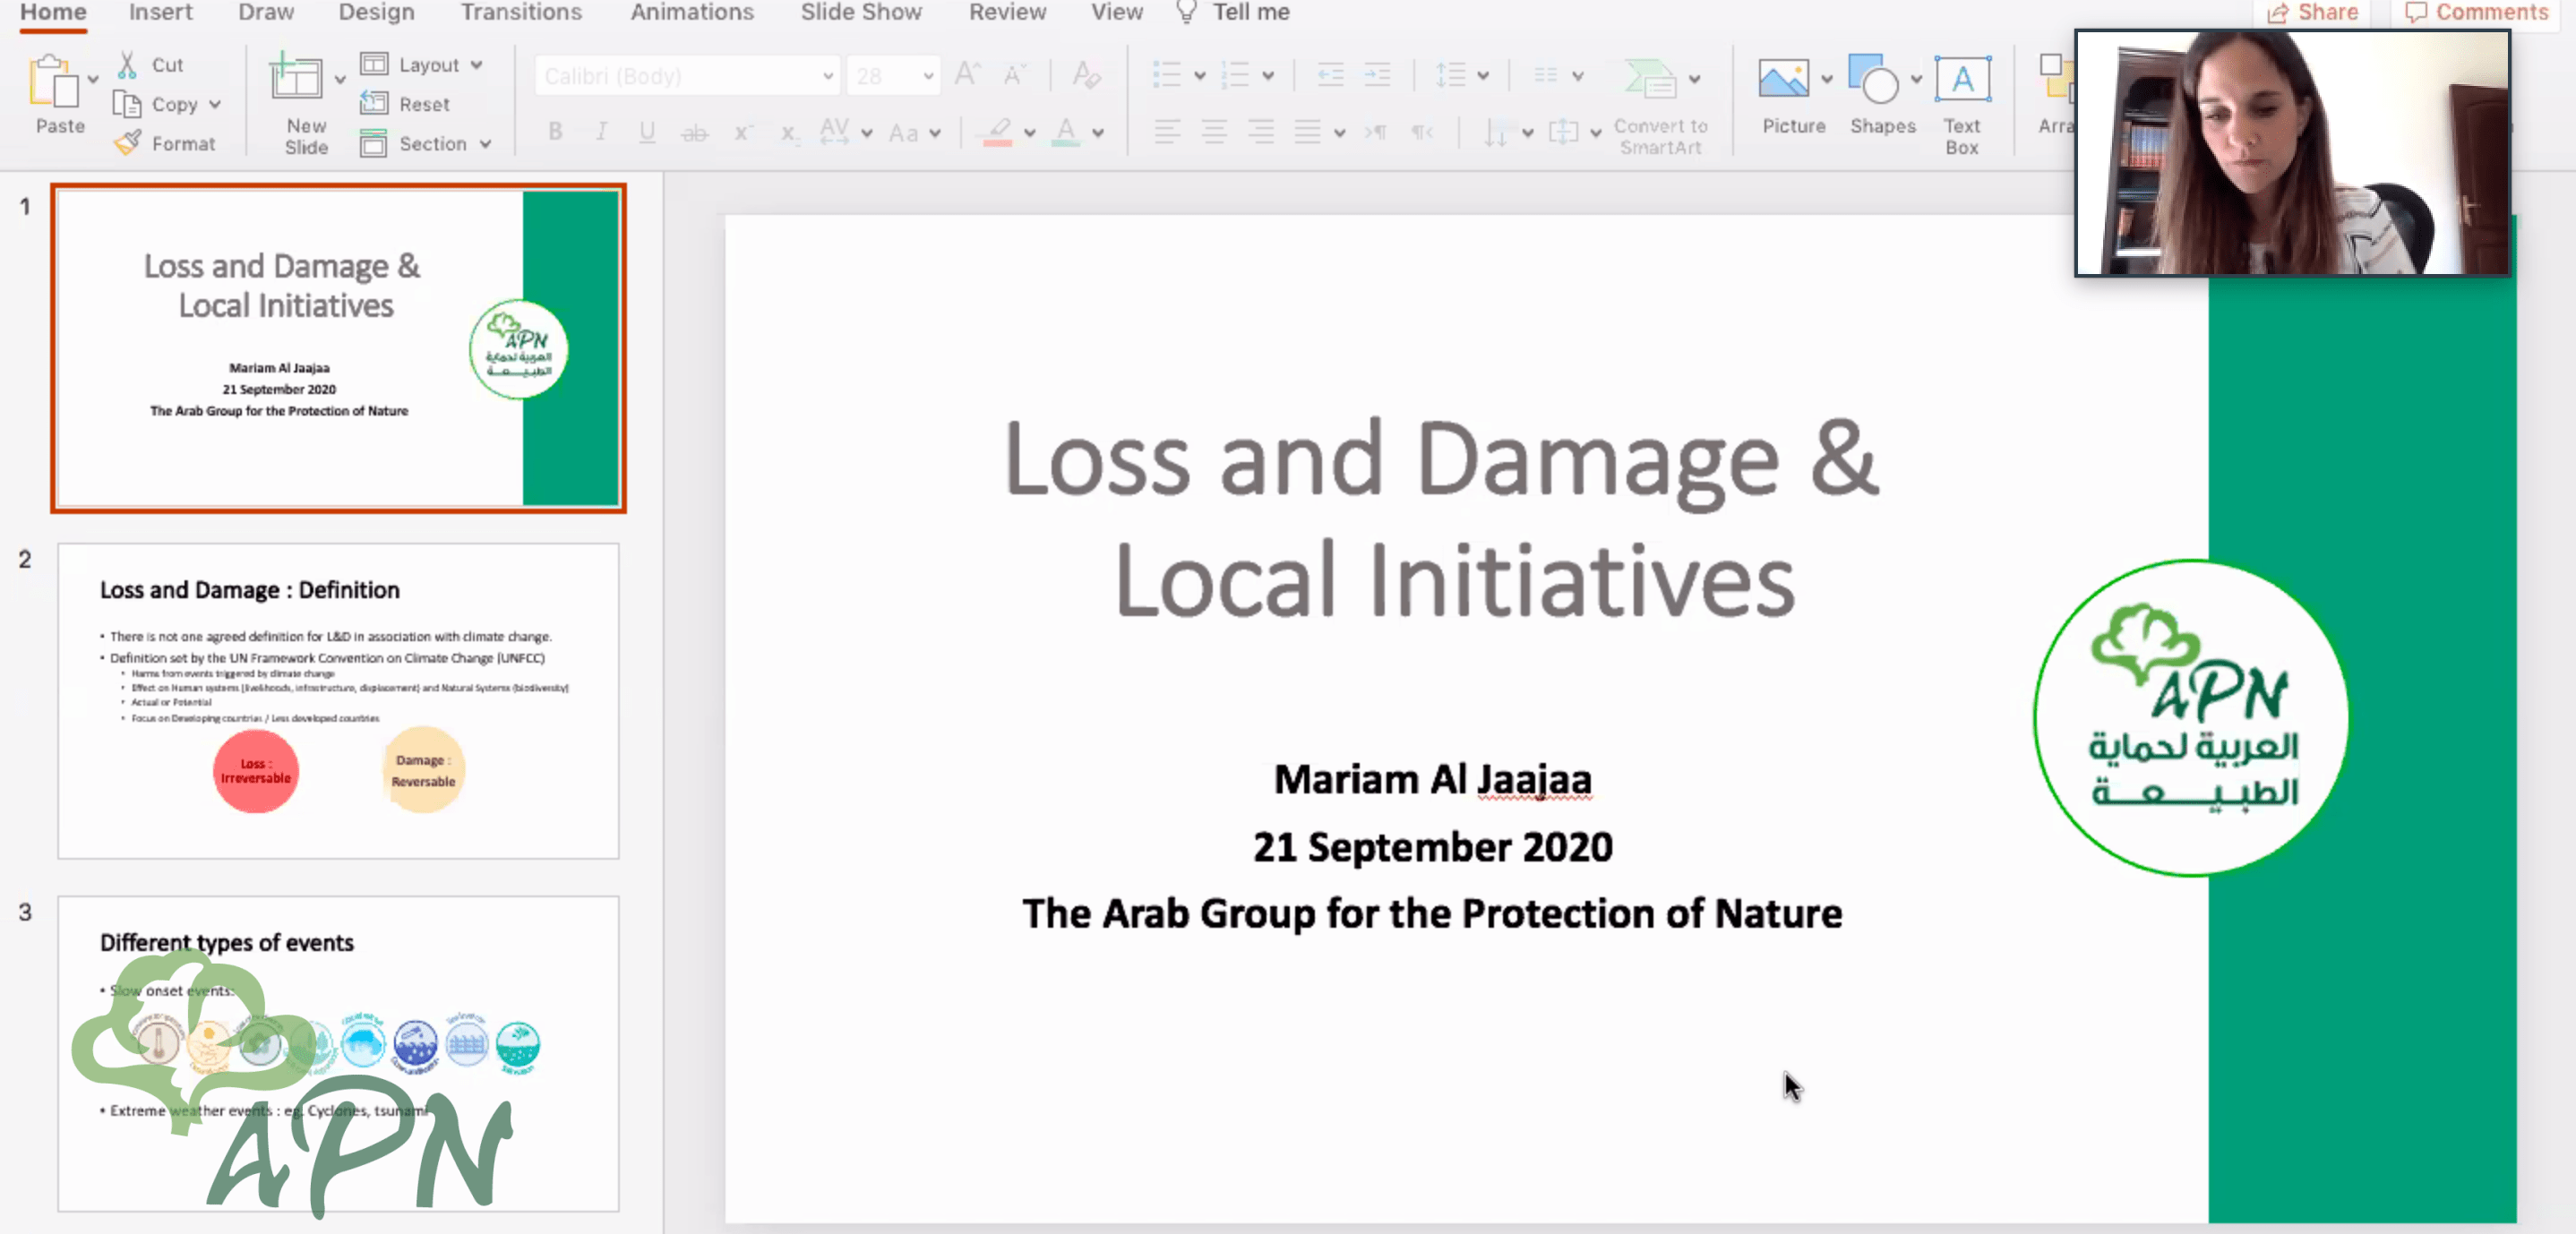Expand the Copy options arrow
2576x1234 pixels.
(x=215, y=104)
